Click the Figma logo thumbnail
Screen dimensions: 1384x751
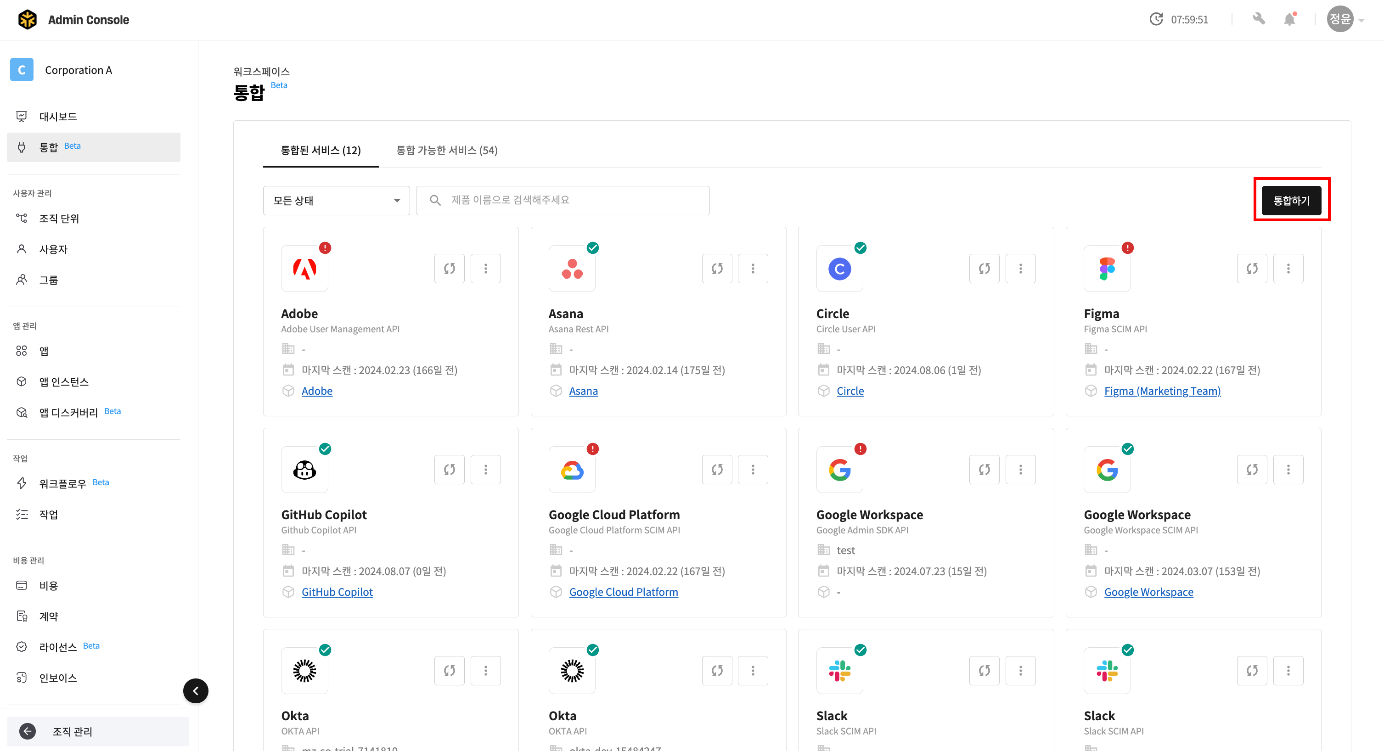(x=1107, y=268)
